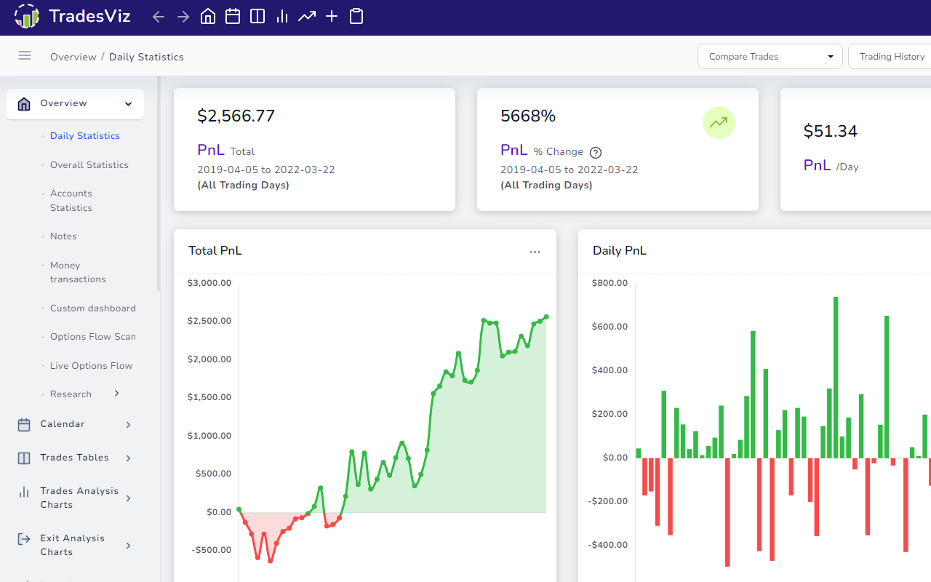Viewport: 931px width, 582px height.
Task: Open the options menu on the Total PnL chart
Action: [x=535, y=251]
